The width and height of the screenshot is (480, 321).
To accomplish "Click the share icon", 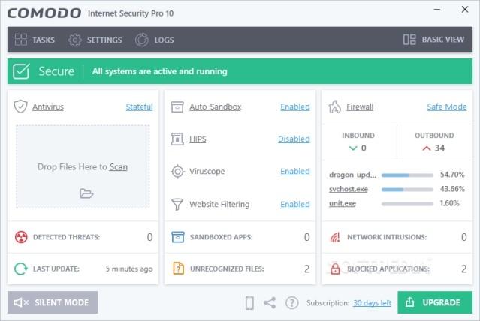I will pos(270,303).
